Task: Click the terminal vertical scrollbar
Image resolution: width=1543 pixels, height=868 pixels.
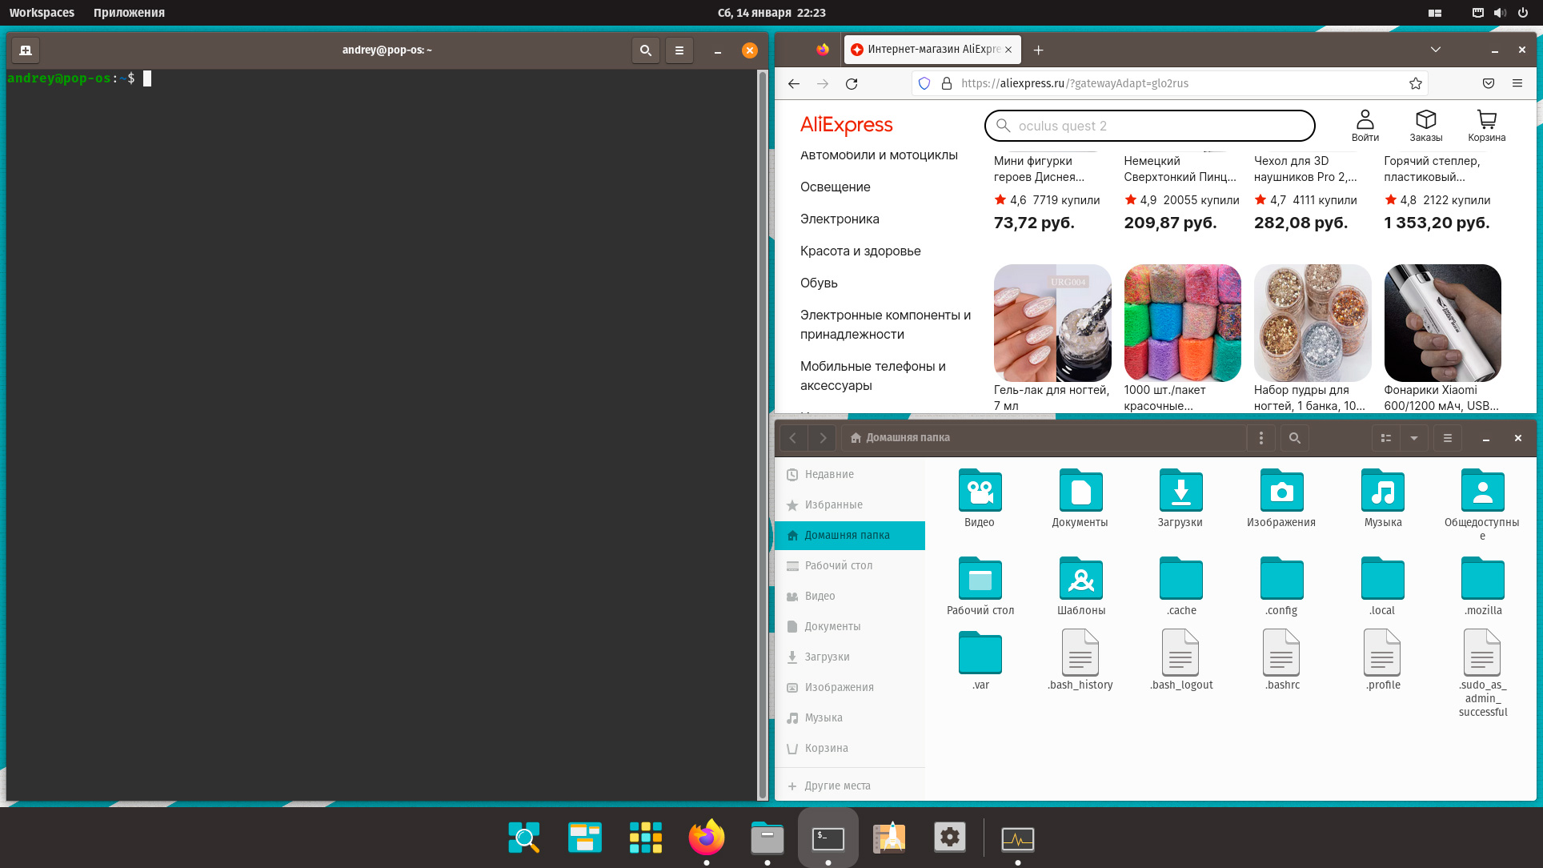Action: click(x=762, y=432)
